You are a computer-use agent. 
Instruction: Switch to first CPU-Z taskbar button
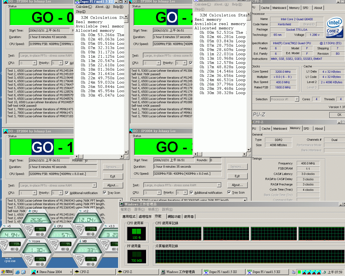click(x=94, y=272)
